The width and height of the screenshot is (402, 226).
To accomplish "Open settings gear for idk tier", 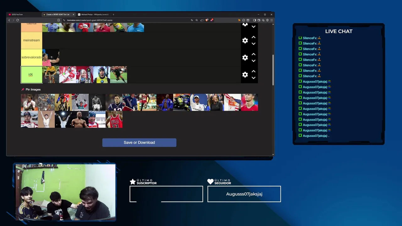I will [245, 75].
